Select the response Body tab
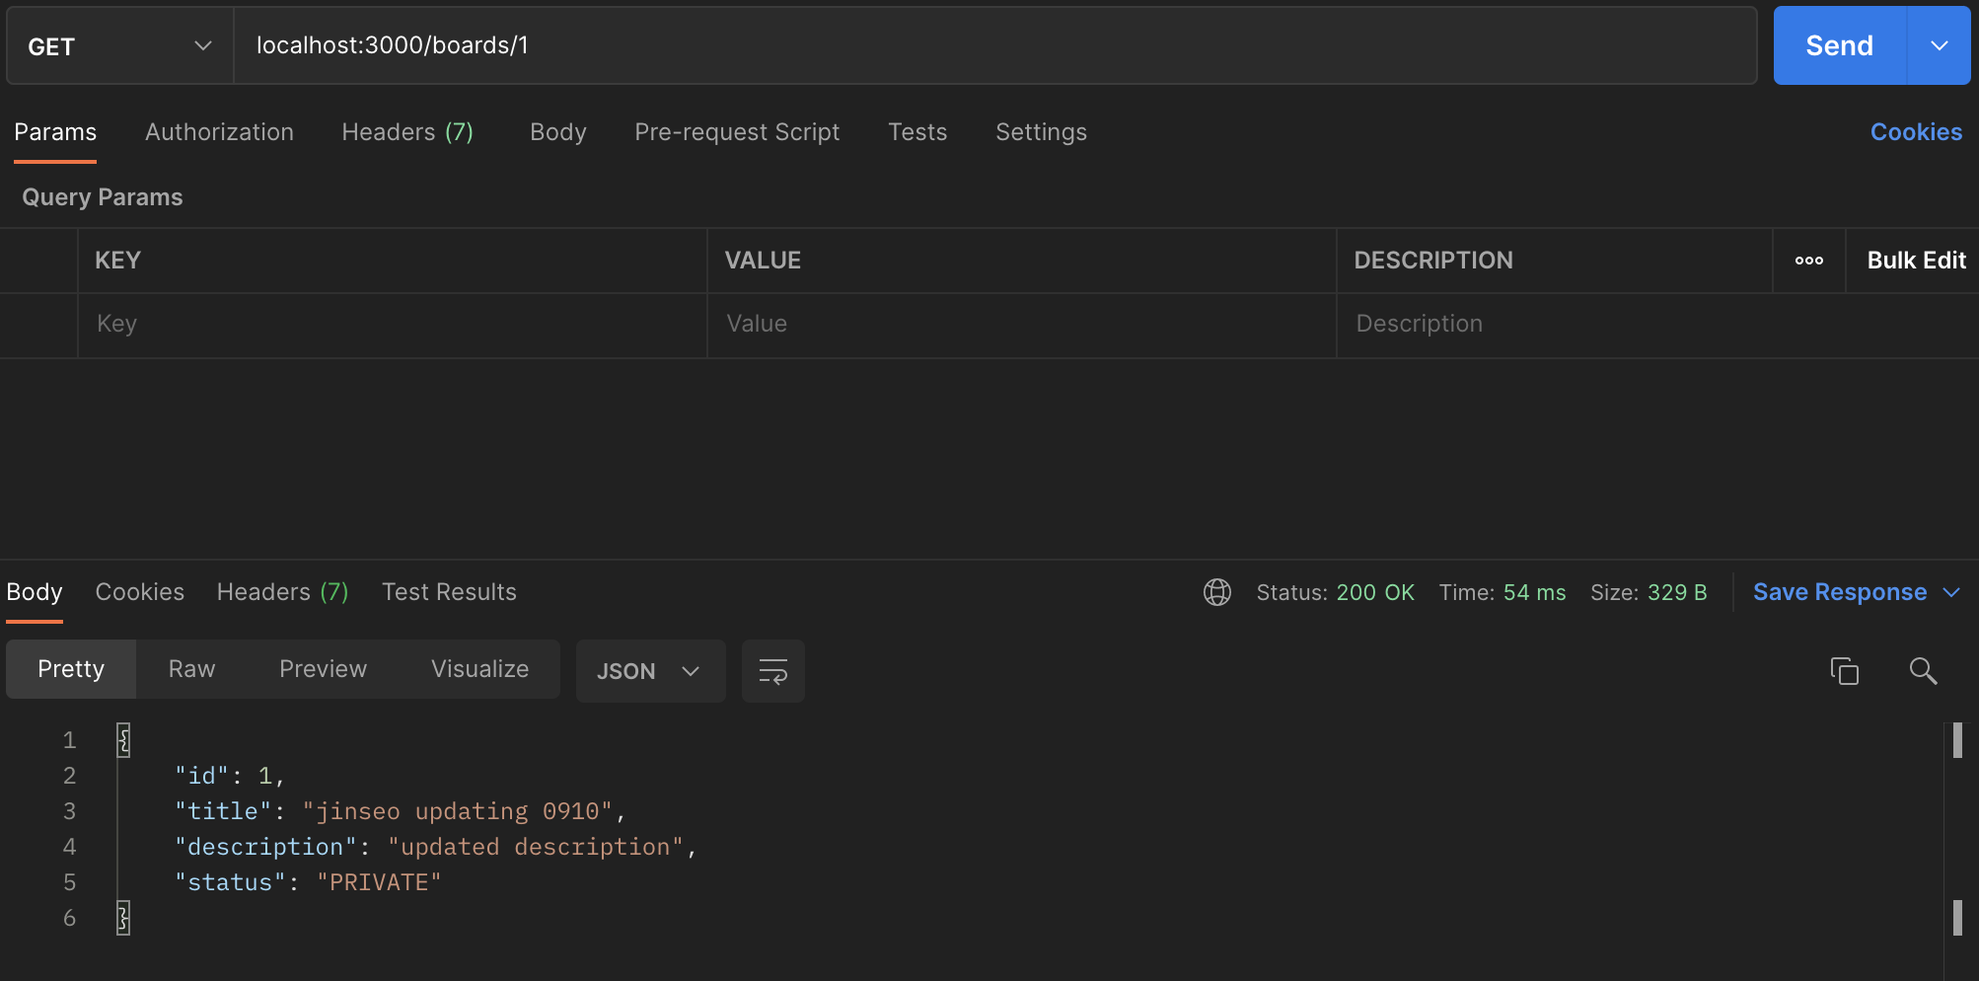Screen dimensions: 1979x981 [x=35, y=592]
